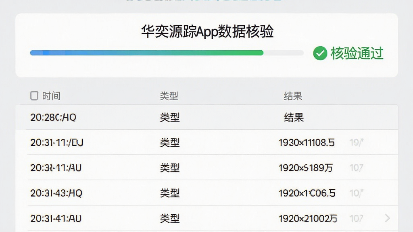The image size is (413, 232).
Task: Click result value 1920×1C06.5
Action: (x=307, y=193)
